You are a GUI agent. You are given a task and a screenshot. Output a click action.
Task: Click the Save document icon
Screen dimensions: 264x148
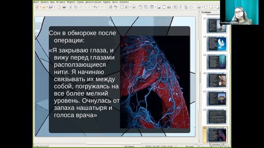click(51, 7)
